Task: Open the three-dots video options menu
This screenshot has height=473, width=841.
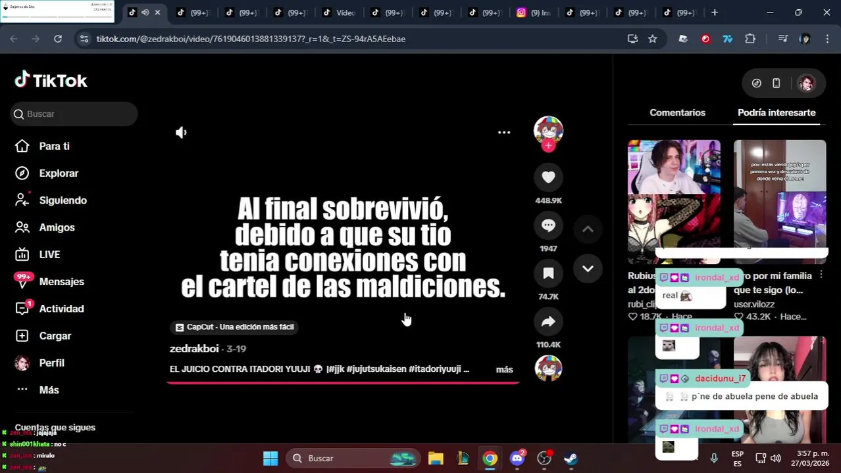Action: 504,132
